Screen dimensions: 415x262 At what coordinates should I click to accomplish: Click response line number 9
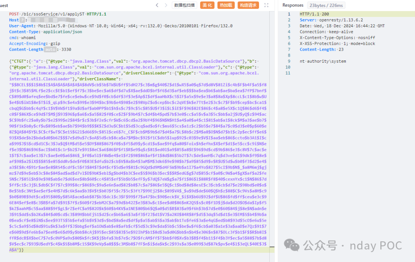tap(289, 61)
